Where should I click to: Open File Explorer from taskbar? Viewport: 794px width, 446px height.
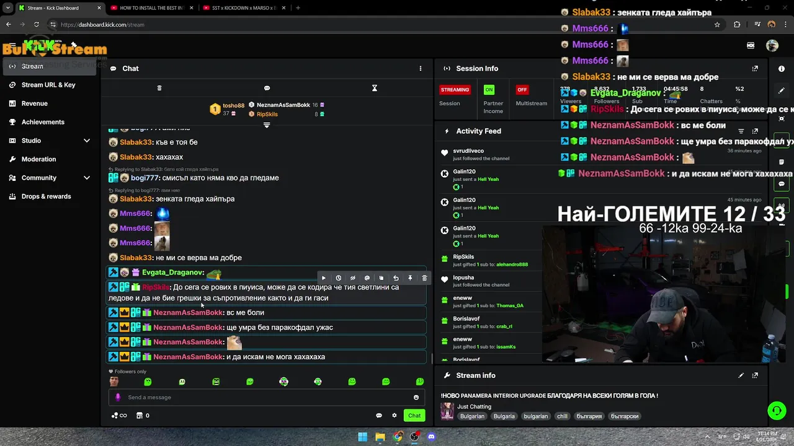coord(380,437)
